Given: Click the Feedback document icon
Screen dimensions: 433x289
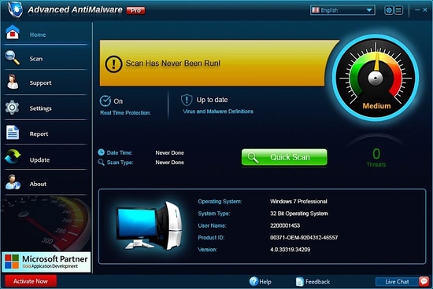Looking at the screenshot, I should (300, 282).
